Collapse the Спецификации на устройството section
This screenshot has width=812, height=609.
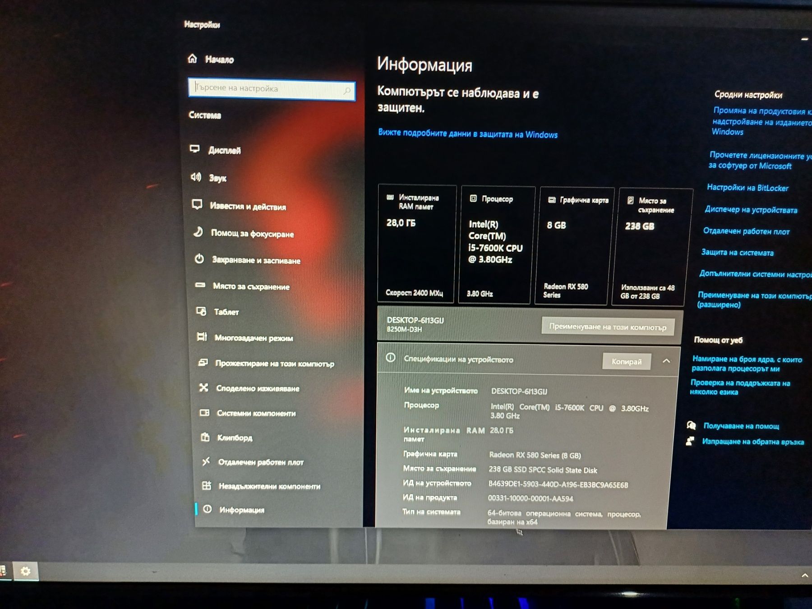[666, 361]
